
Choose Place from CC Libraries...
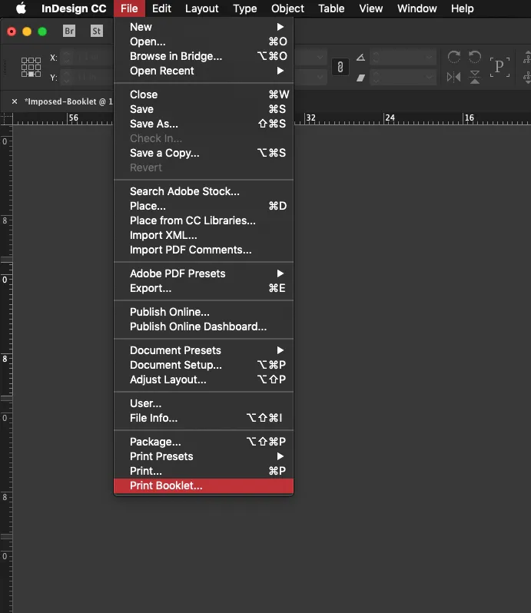point(204,220)
